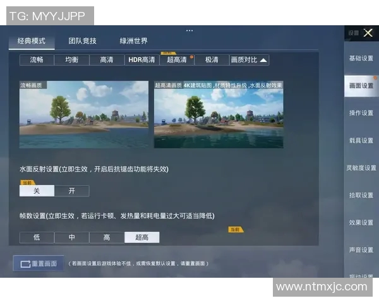This screenshot has height=303, width=379.
Task: Click the 水面反射设置 description text
Action: pyautogui.click(x=94, y=169)
